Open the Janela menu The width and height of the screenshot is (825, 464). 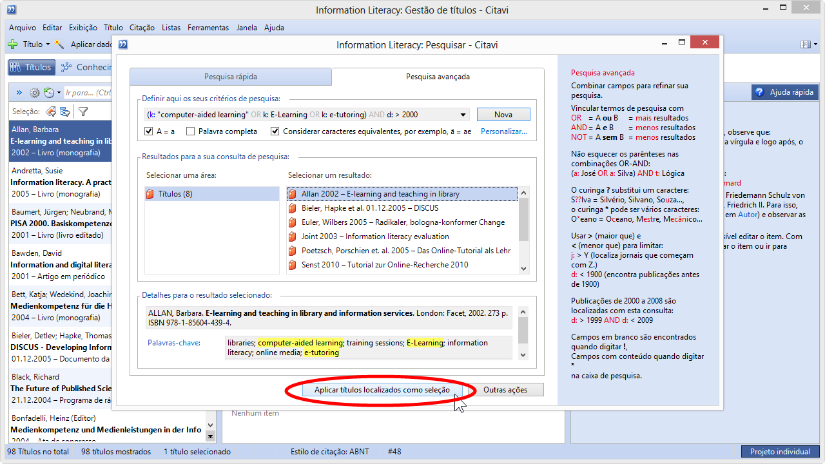[247, 28]
